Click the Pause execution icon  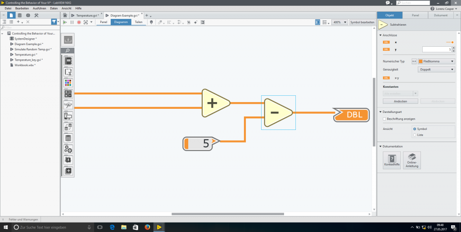[x=72, y=22]
